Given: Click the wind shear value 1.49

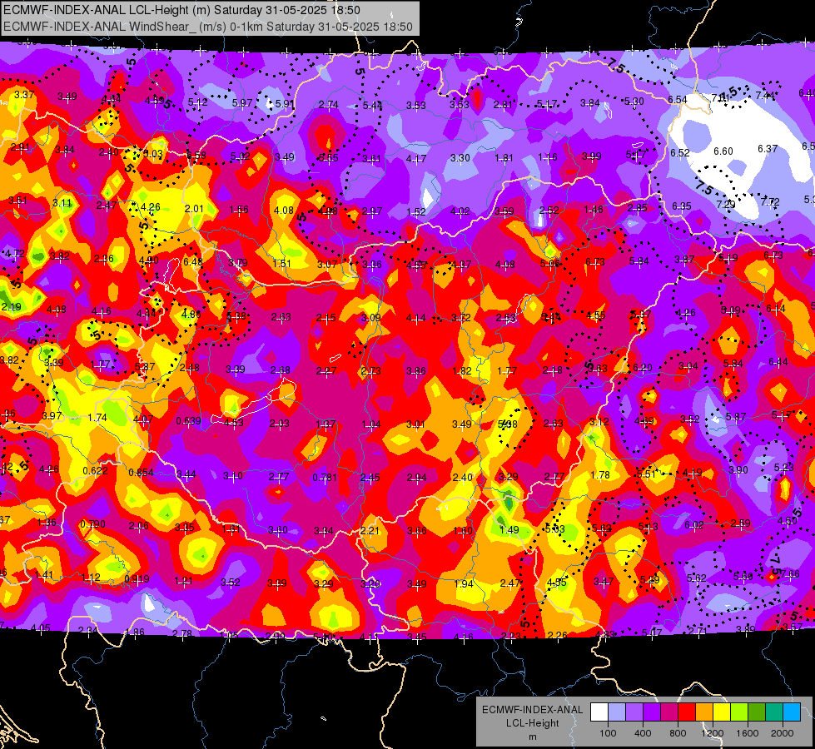Looking at the screenshot, I should 509,529.
